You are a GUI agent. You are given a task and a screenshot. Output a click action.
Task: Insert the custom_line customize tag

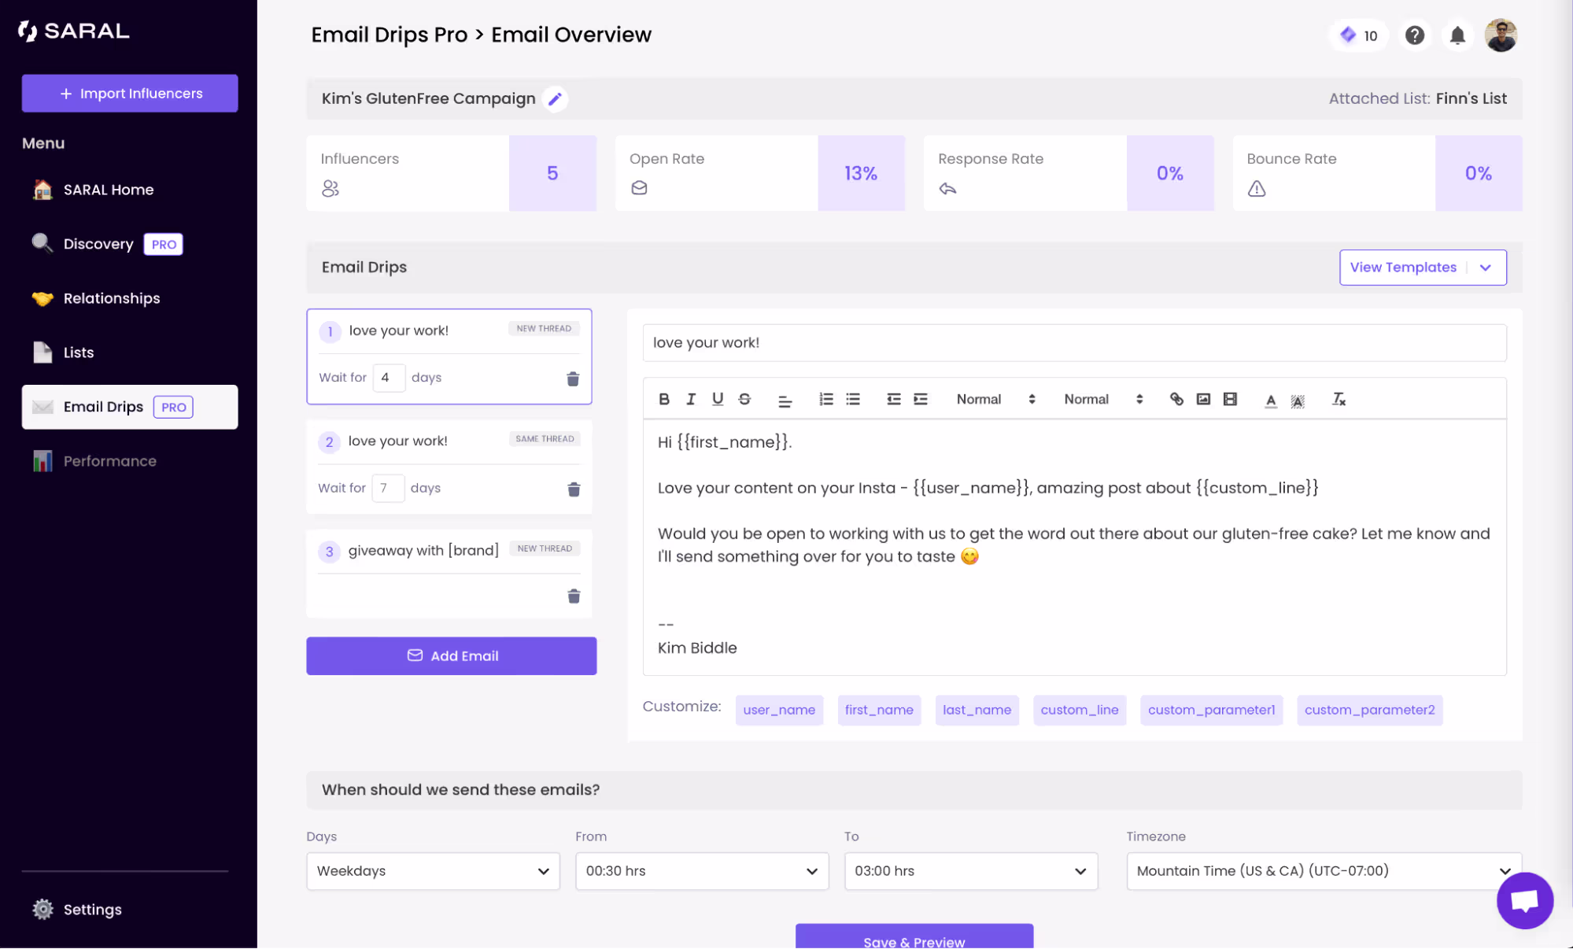pyautogui.click(x=1079, y=710)
